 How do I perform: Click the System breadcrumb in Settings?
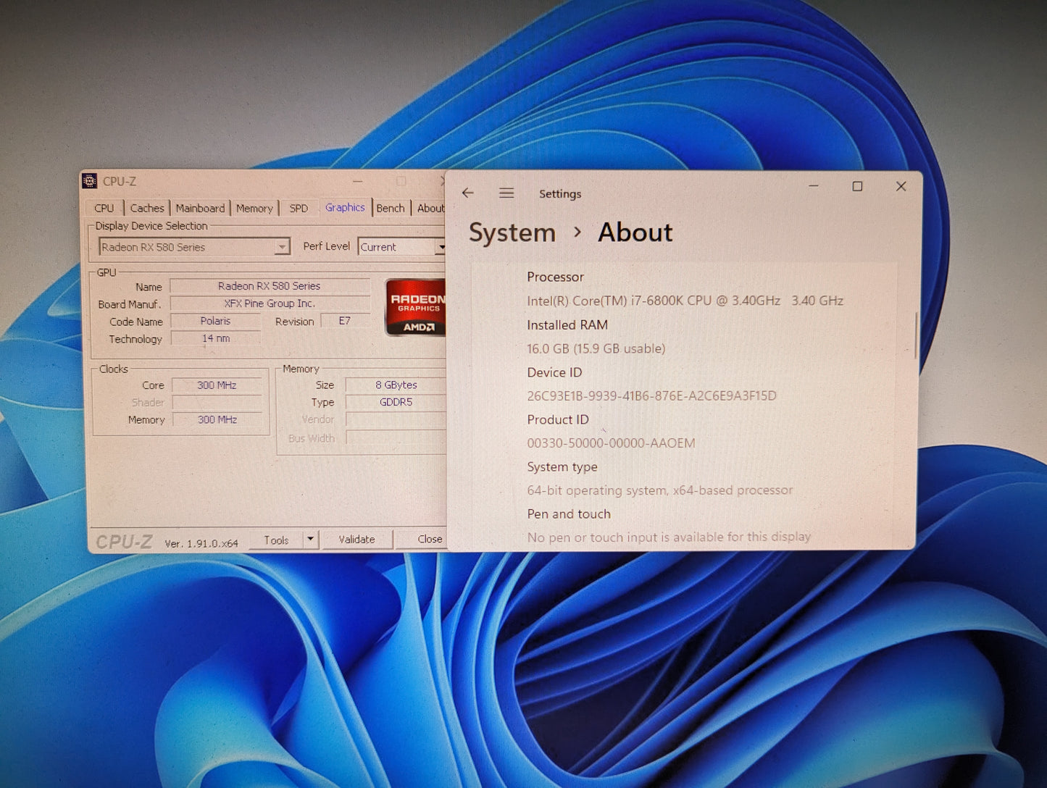(x=512, y=232)
